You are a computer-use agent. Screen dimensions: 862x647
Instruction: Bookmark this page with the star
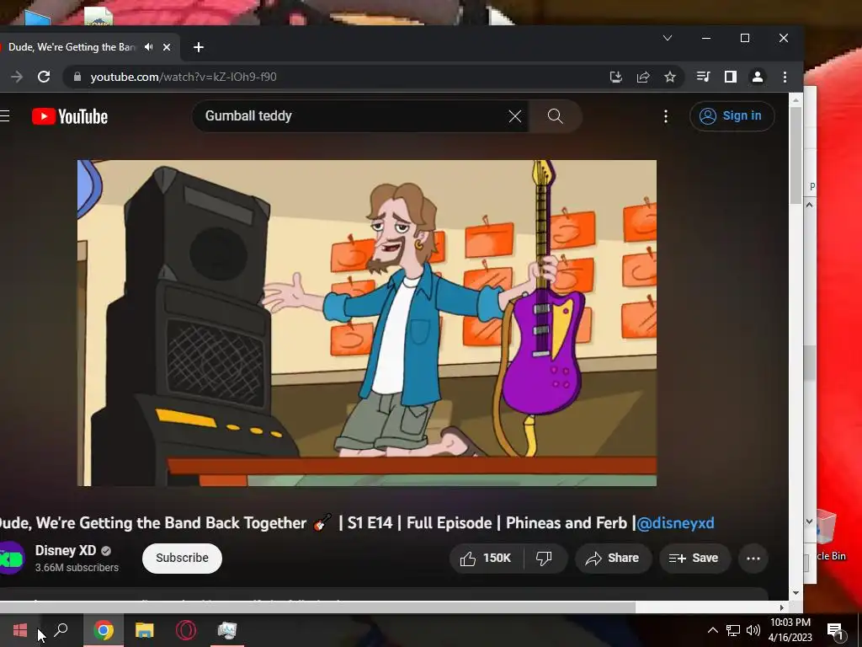pyautogui.click(x=669, y=77)
